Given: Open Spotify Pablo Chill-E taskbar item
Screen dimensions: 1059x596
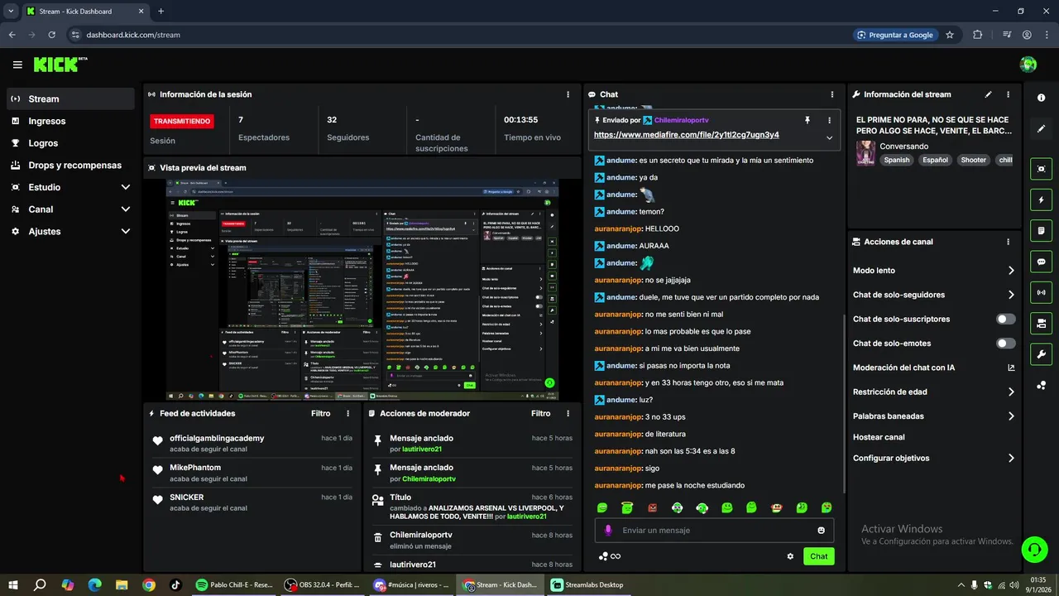Looking at the screenshot, I should pos(234,584).
